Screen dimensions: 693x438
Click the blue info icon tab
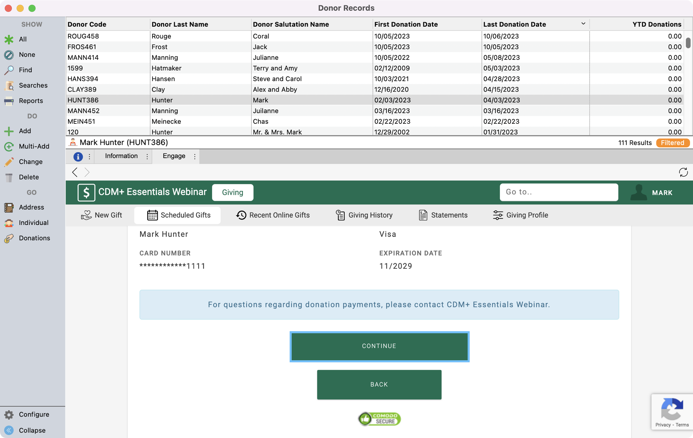click(x=78, y=156)
